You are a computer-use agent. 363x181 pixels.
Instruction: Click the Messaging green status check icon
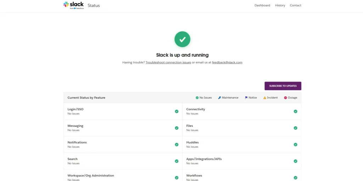tap(177, 128)
